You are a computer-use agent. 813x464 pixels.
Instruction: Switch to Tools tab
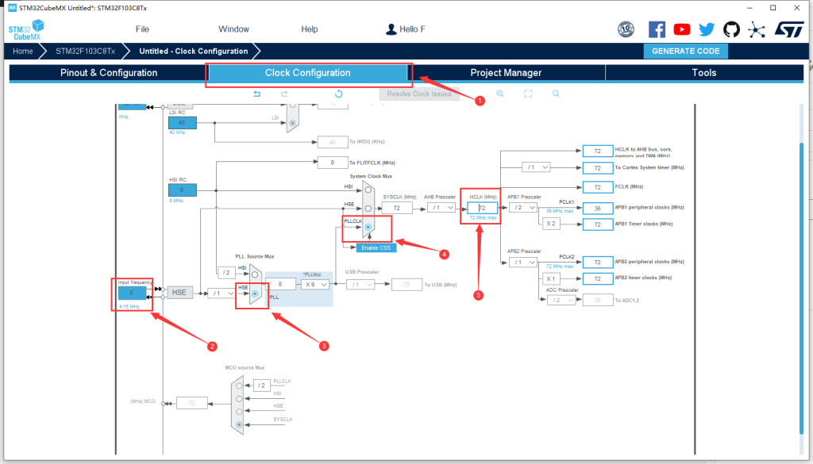click(x=704, y=73)
